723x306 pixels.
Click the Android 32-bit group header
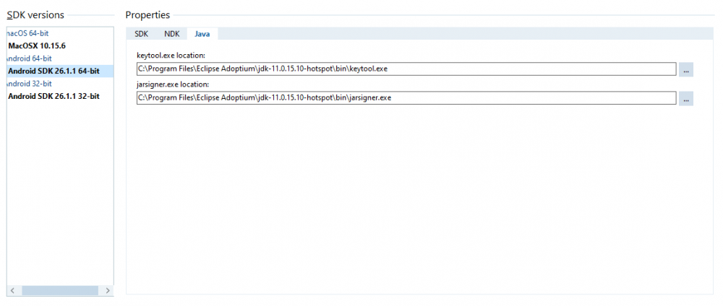pyautogui.click(x=30, y=84)
